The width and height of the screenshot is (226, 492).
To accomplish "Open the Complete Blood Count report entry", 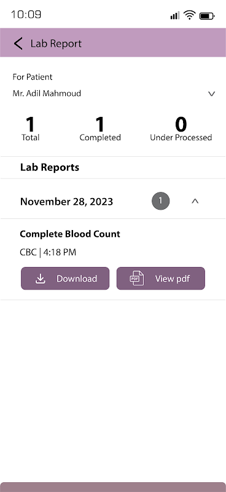I will 70,234.
